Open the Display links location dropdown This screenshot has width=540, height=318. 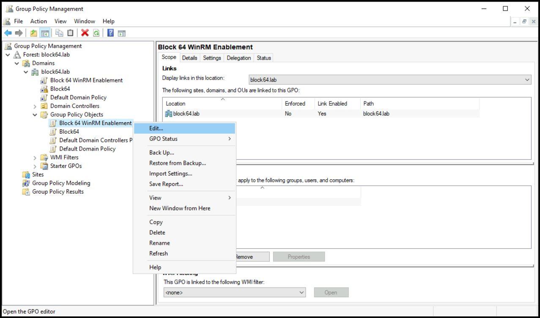(x=527, y=79)
